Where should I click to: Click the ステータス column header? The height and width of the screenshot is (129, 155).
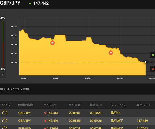point(118,105)
